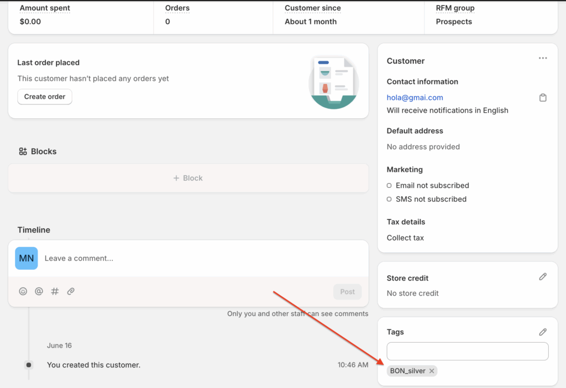Viewport: 566px width, 388px height.
Task: Click the attach file paperclip icon
Action: (x=71, y=291)
